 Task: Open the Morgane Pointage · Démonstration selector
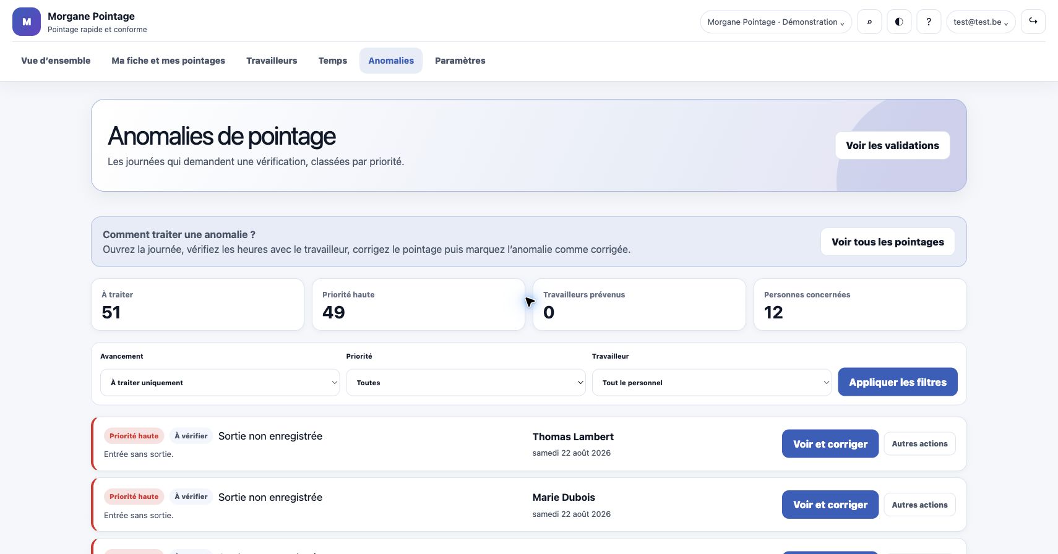point(776,22)
